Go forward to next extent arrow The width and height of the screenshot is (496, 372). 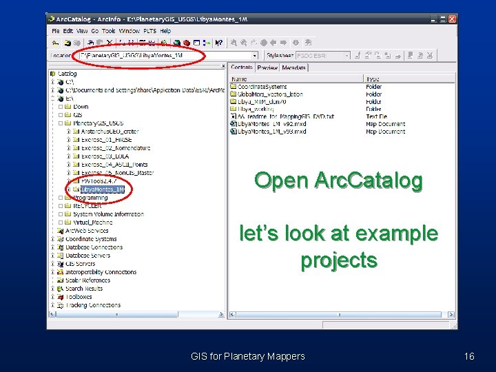tap(283, 43)
